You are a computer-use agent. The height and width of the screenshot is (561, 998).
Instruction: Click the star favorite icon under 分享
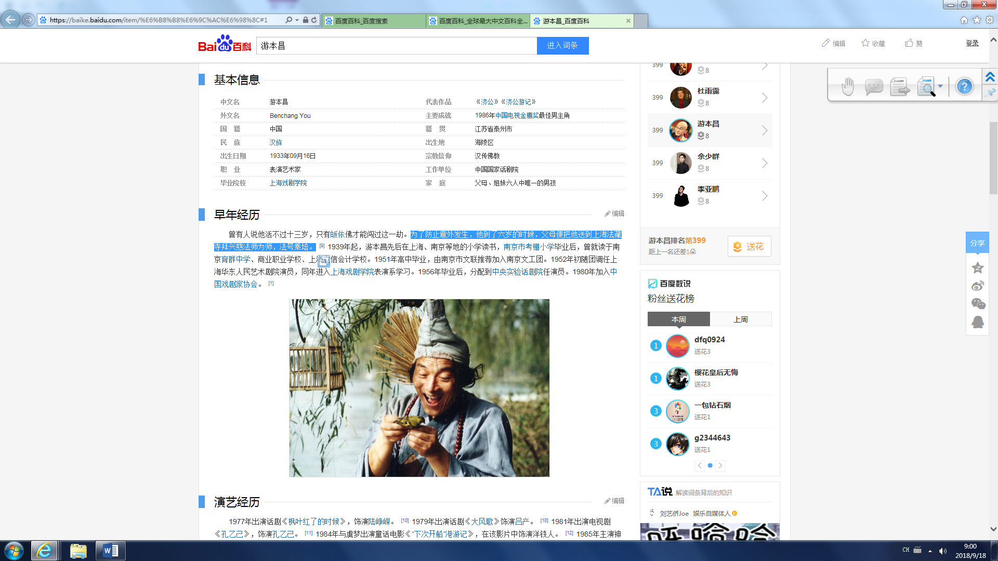click(x=977, y=268)
